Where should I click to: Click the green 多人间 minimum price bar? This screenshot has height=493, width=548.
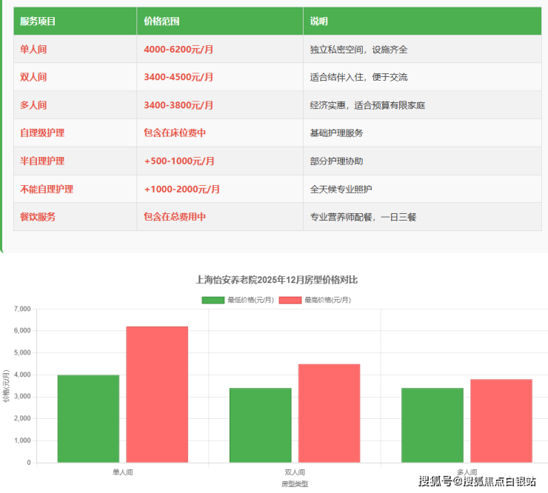pyautogui.click(x=432, y=425)
